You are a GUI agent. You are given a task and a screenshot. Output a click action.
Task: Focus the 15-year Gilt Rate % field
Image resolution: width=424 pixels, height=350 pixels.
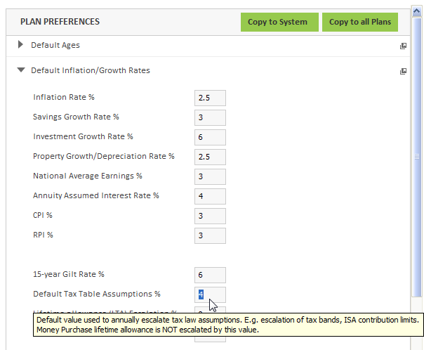(x=210, y=275)
